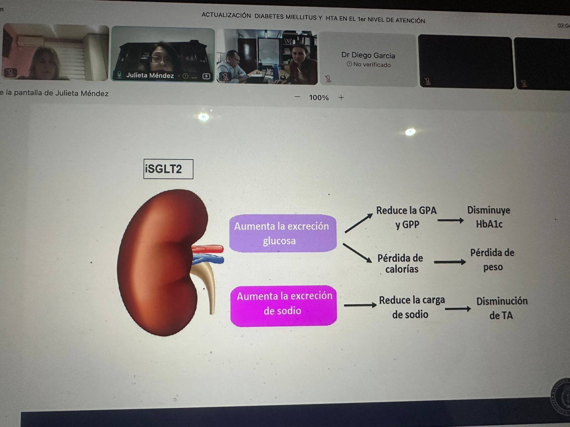570x427 pixels.
Task: Click the 100% zoom level indicator
Action: [319, 97]
